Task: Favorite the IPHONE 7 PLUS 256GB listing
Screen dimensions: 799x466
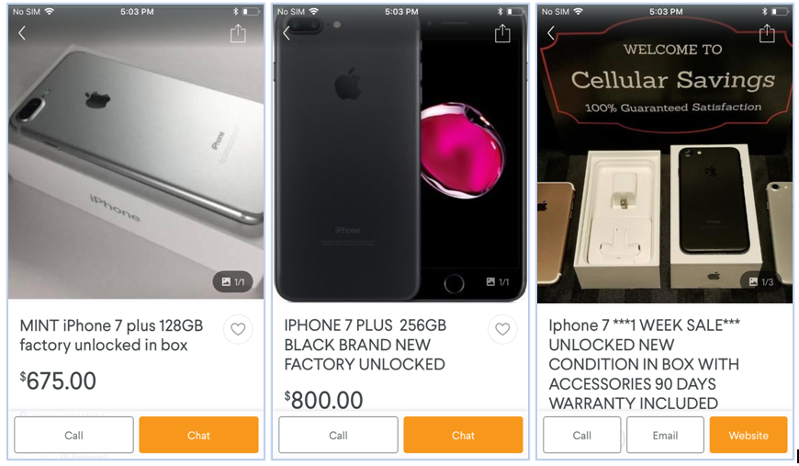Action: point(502,329)
